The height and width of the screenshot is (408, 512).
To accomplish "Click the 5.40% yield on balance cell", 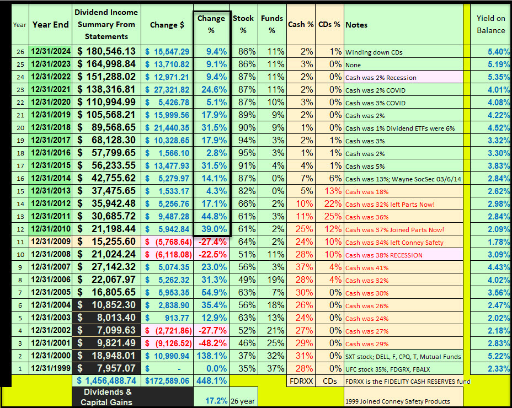I will pos(490,51).
